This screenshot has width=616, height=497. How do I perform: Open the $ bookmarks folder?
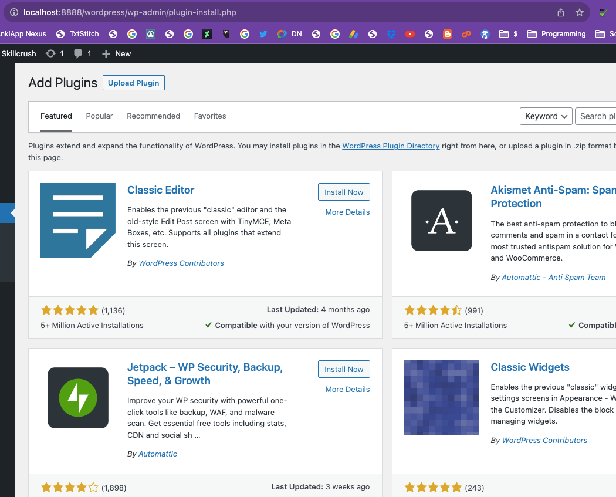point(509,34)
